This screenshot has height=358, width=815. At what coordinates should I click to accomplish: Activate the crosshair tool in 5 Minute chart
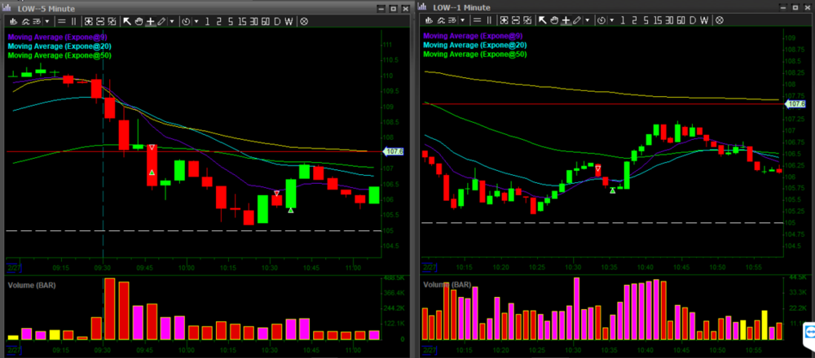pyautogui.click(x=150, y=21)
